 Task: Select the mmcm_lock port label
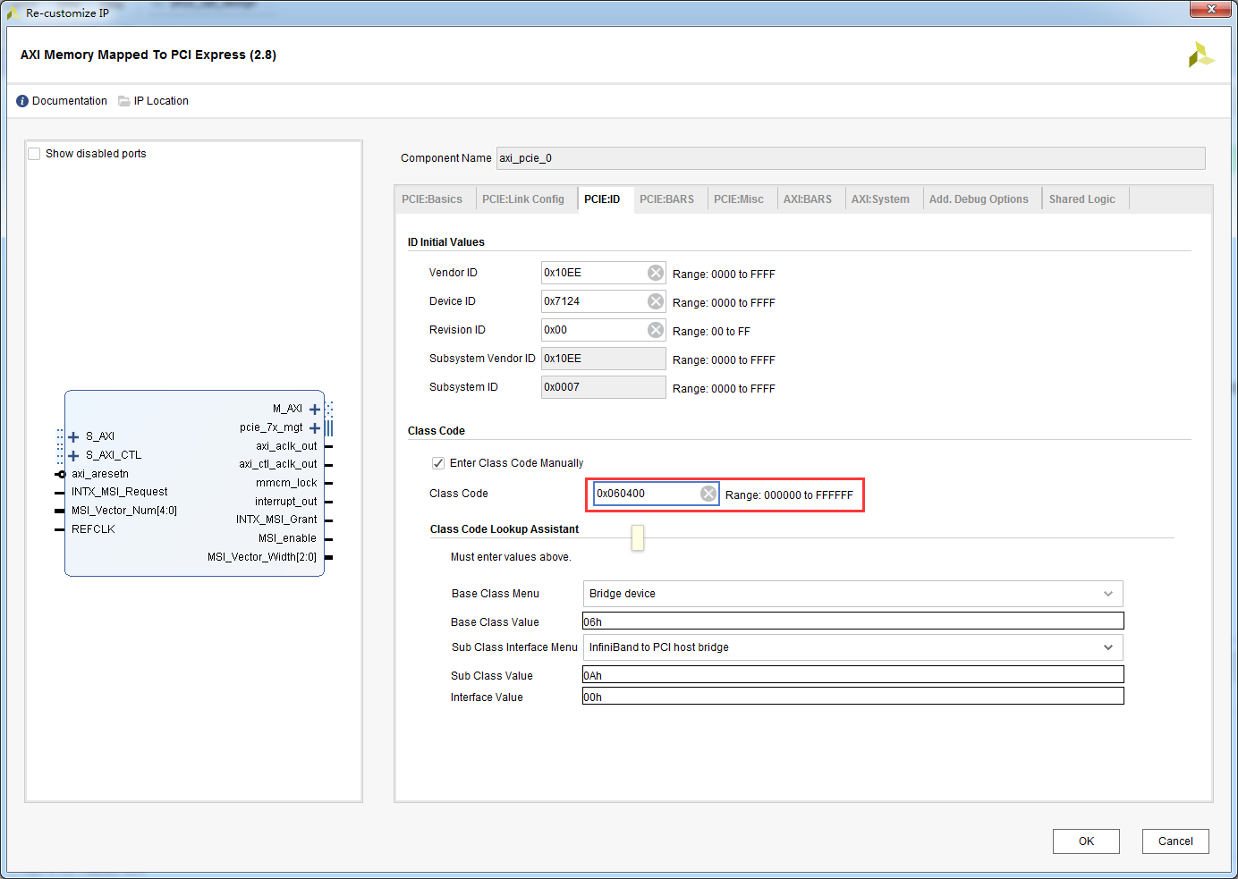tap(286, 483)
